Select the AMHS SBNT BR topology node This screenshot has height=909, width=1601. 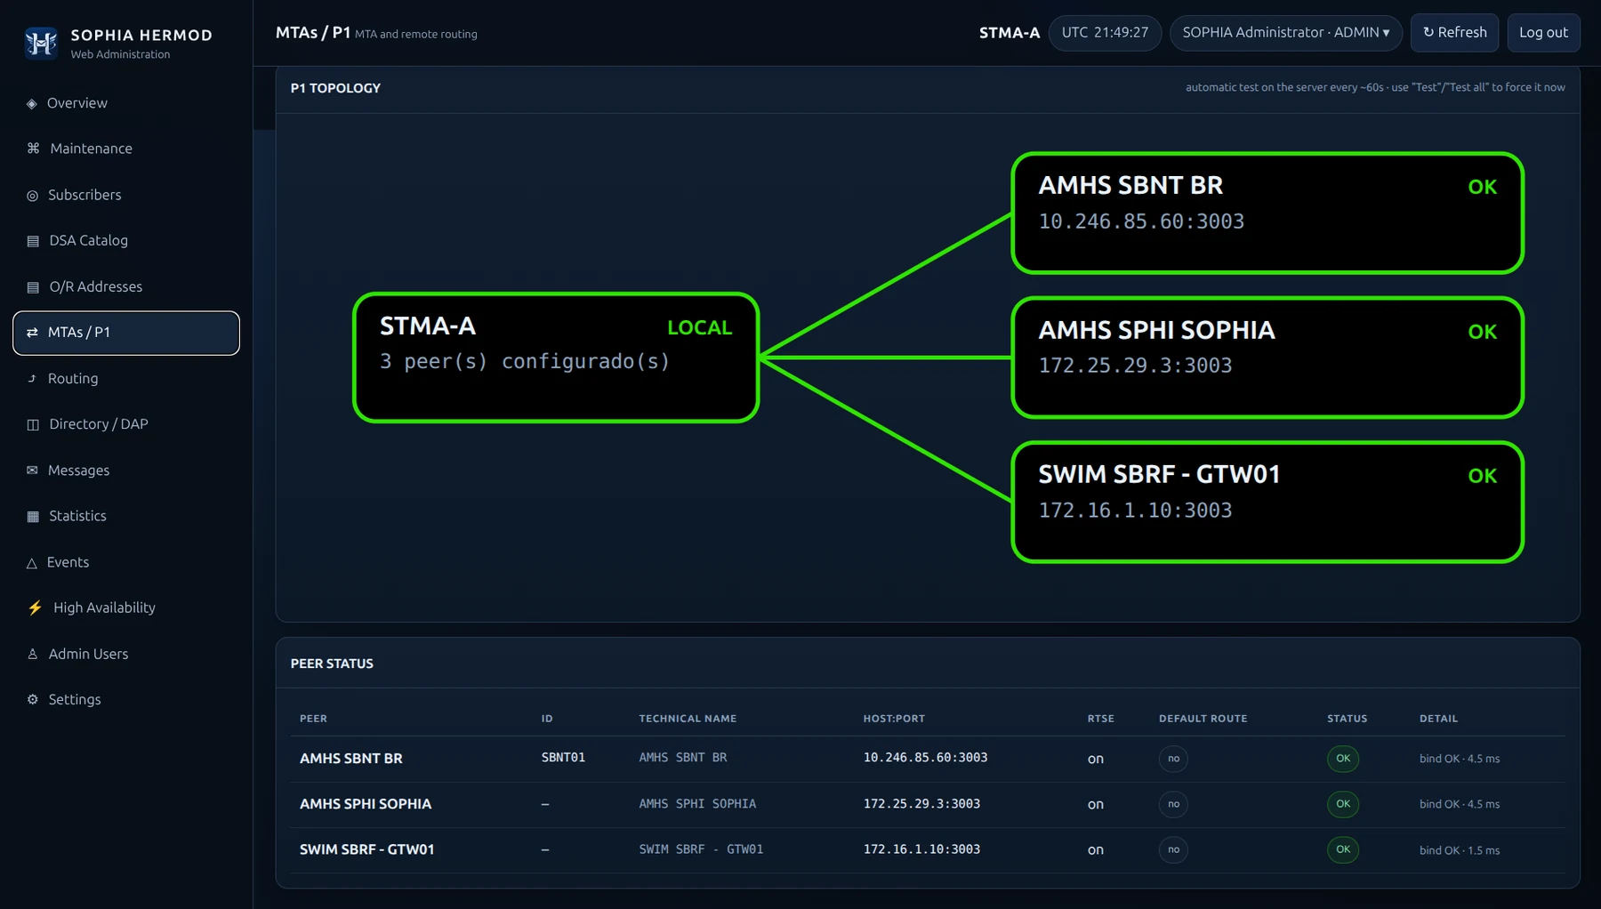(x=1267, y=213)
